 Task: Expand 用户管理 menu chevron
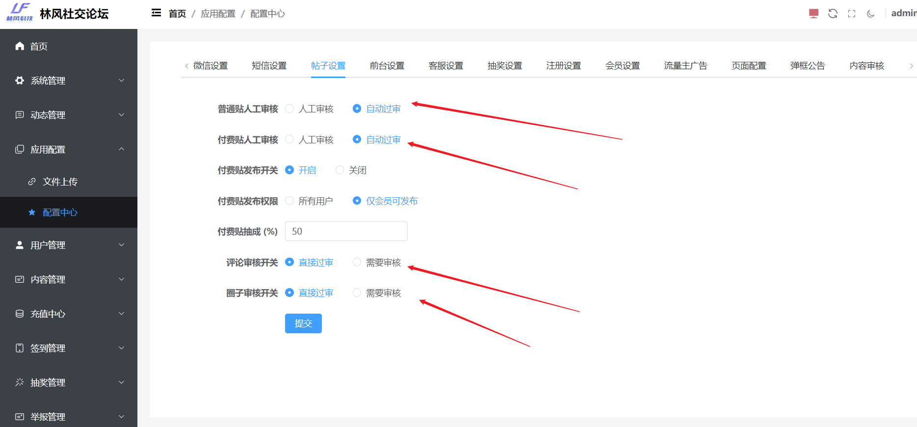tap(121, 245)
